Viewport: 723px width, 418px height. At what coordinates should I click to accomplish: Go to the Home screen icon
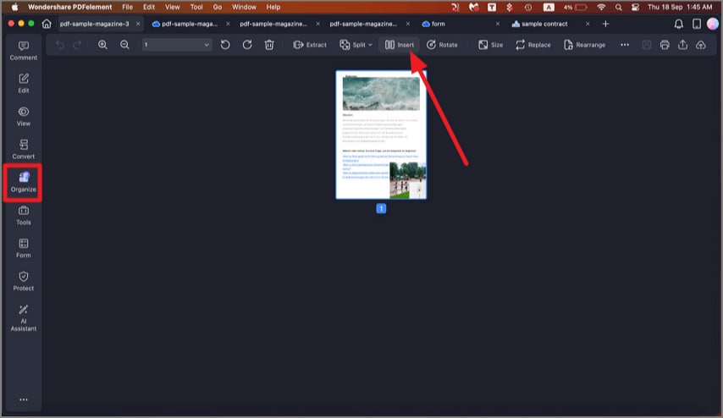pyautogui.click(x=47, y=24)
